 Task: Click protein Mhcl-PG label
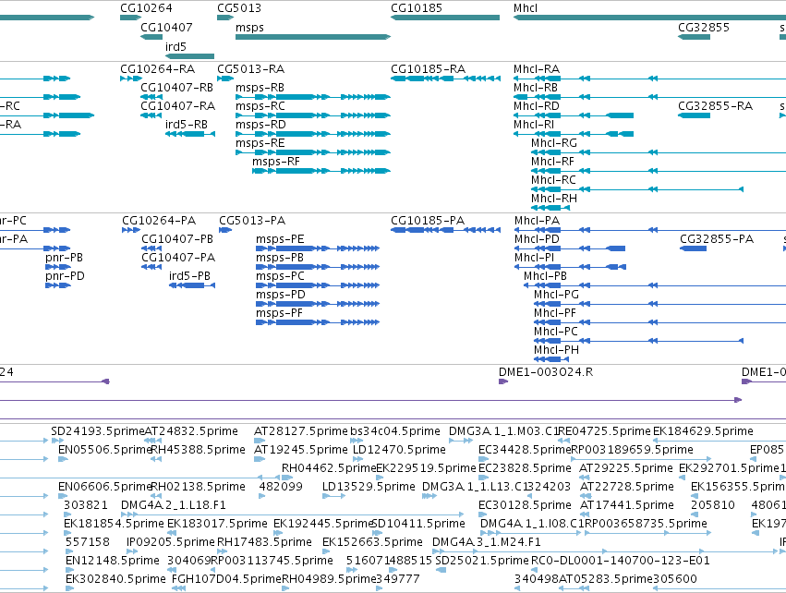[556, 296]
